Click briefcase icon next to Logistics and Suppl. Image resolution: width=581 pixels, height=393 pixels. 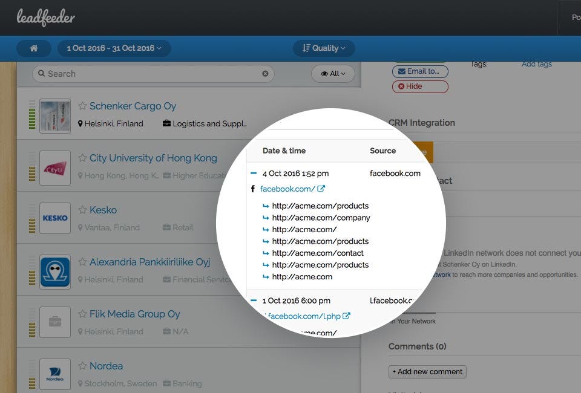pyautogui.click(x=167, y=123)
